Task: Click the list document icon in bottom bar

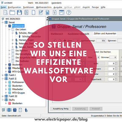Action: click(20, 110)
